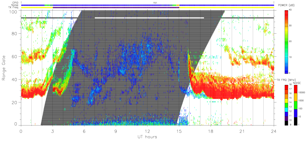Screen dimensions: 308x142
Task: Click the x-axis tick label 15
Action: [x=179, y=131]
